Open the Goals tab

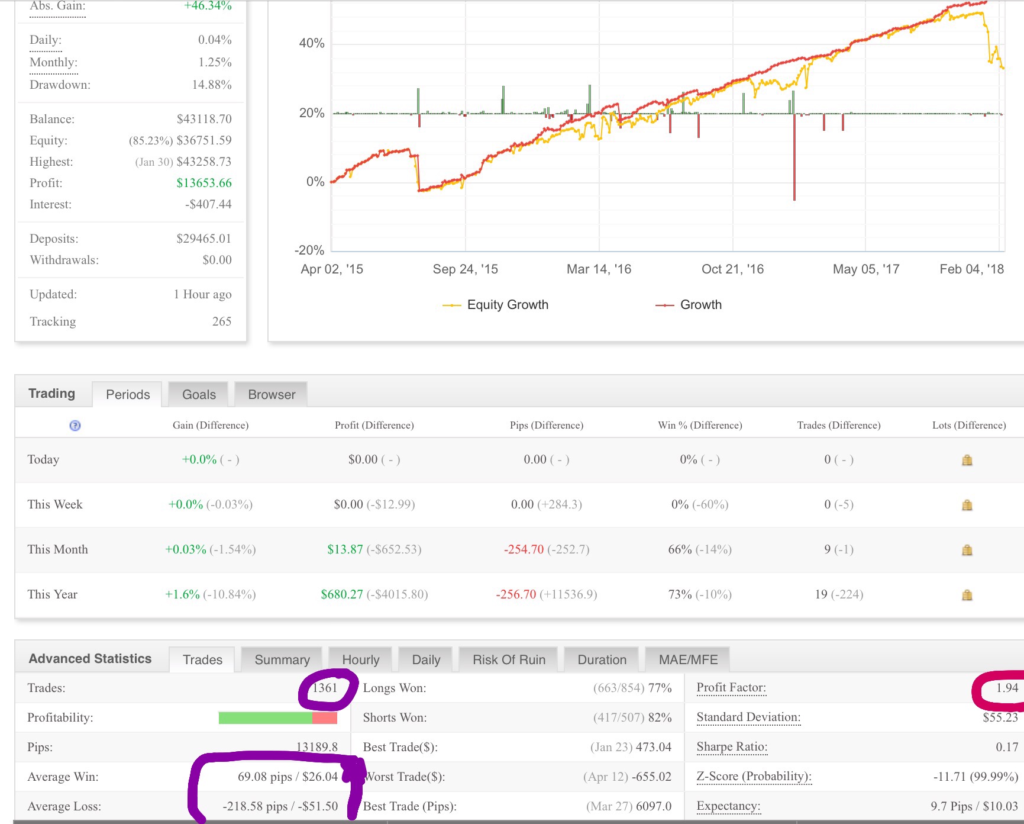[199, 395]
